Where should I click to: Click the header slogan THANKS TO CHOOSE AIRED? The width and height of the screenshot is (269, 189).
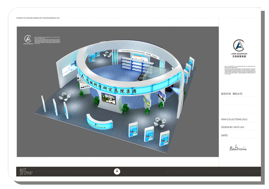pos(38,18)
